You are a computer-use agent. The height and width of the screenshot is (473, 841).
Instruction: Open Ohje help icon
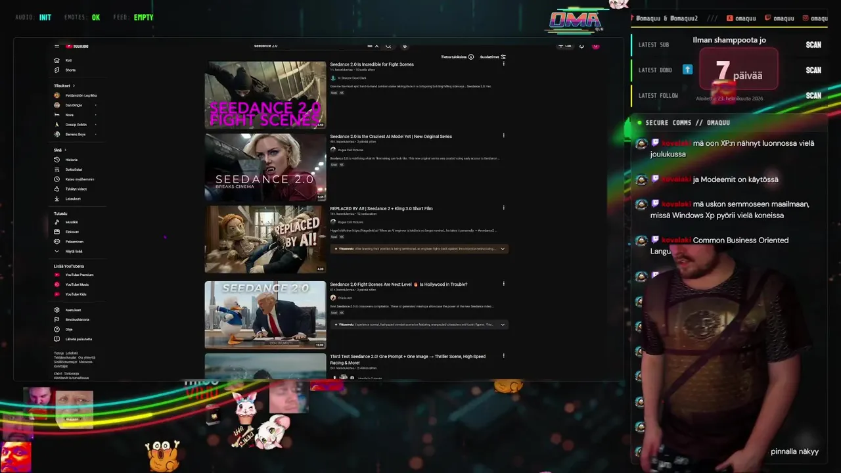(x=57, y=329)
